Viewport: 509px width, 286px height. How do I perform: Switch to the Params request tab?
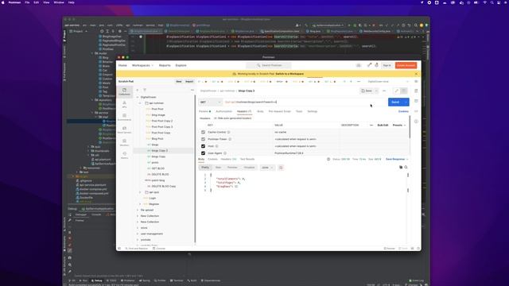204,111
